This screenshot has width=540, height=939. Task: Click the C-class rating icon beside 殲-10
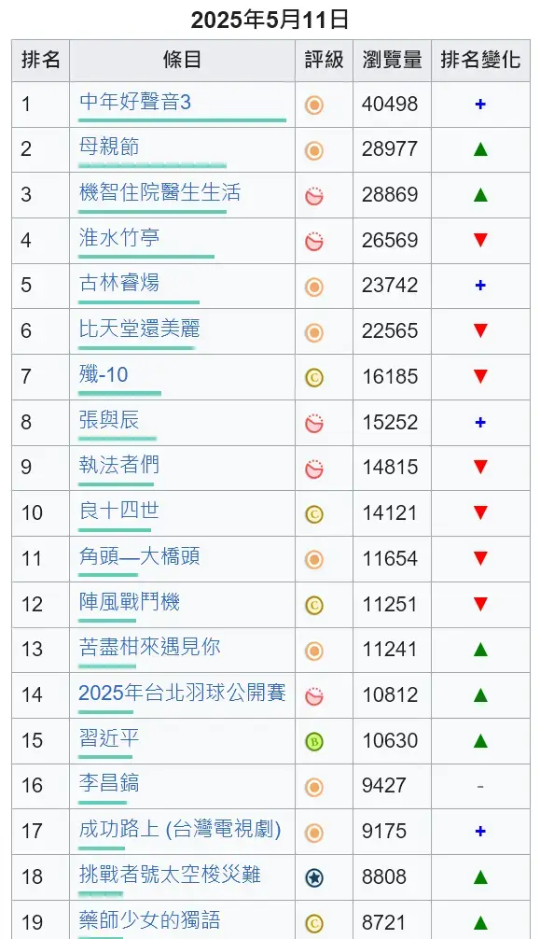point(314,378)
